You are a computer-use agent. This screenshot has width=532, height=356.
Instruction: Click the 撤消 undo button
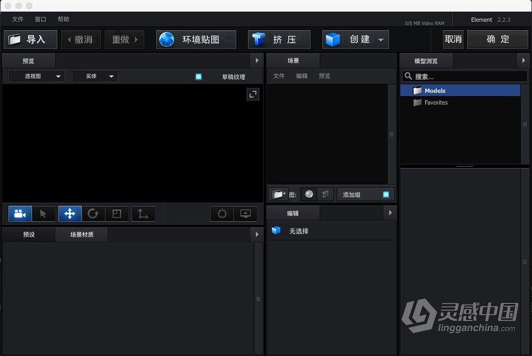[x=81, y=40]
